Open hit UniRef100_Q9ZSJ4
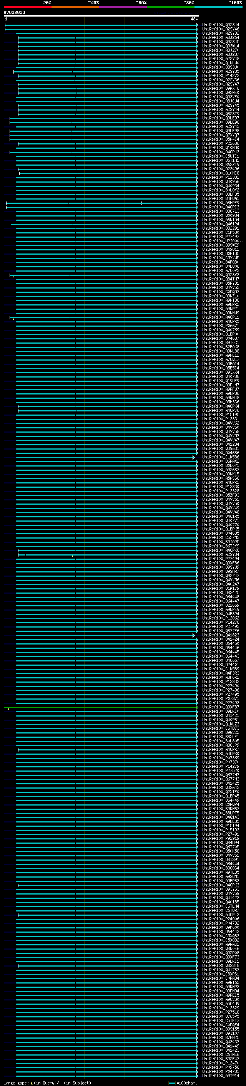 (221, 25)
